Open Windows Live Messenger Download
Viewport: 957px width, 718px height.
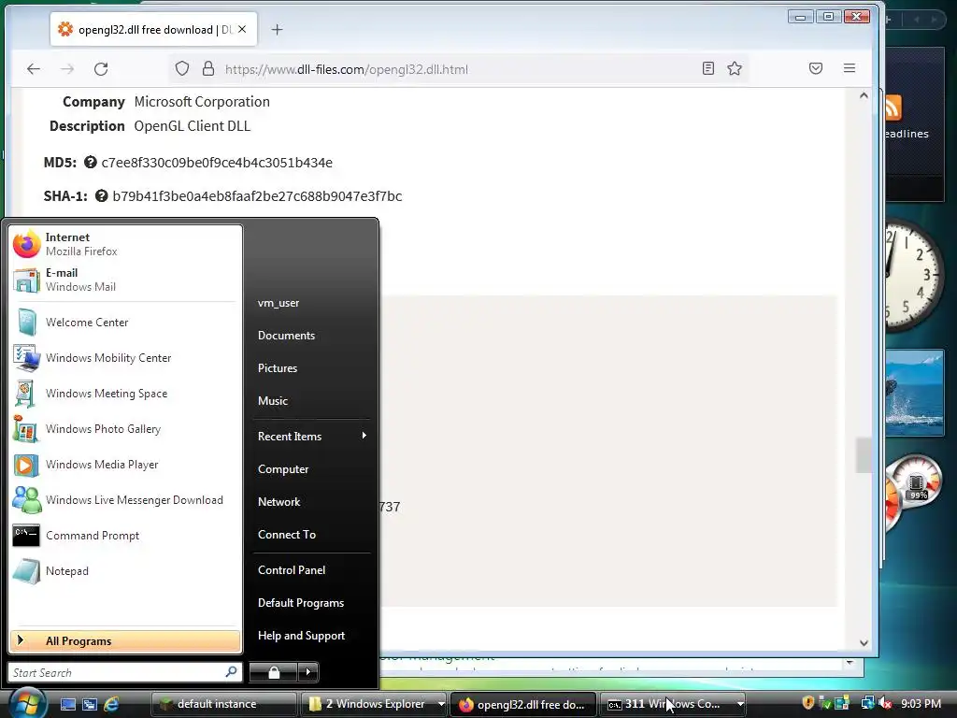pyautogui.click(x=124, y=500)
